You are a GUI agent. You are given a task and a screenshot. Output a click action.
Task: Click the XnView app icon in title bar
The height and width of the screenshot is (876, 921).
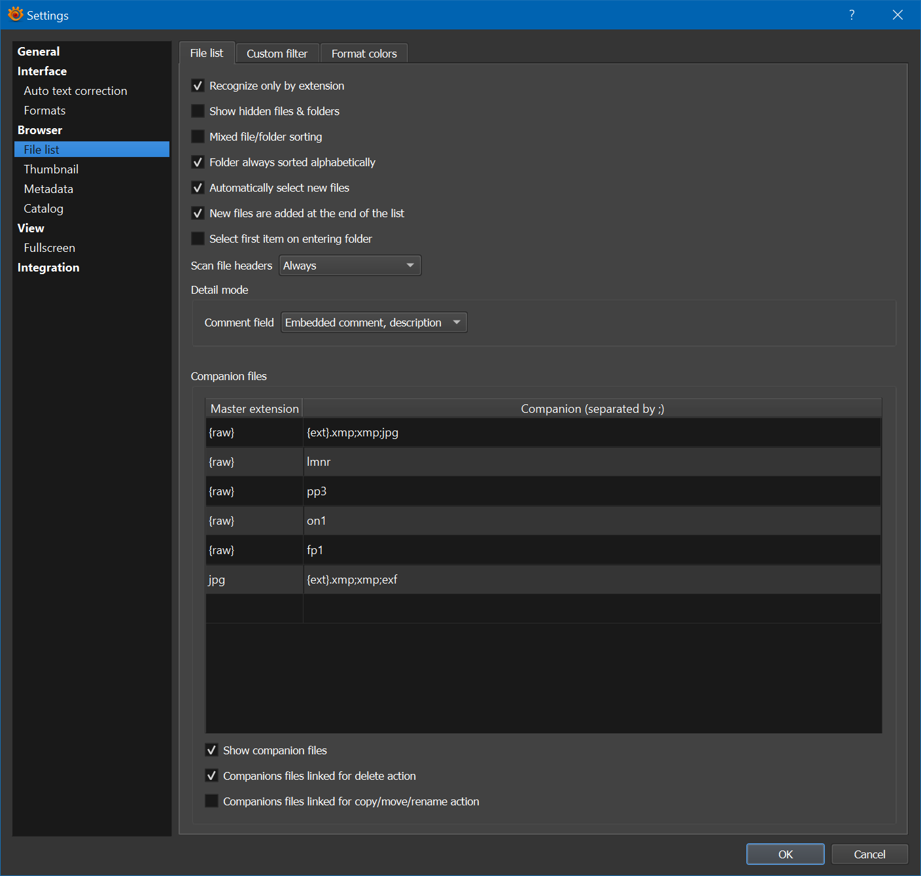15,14
